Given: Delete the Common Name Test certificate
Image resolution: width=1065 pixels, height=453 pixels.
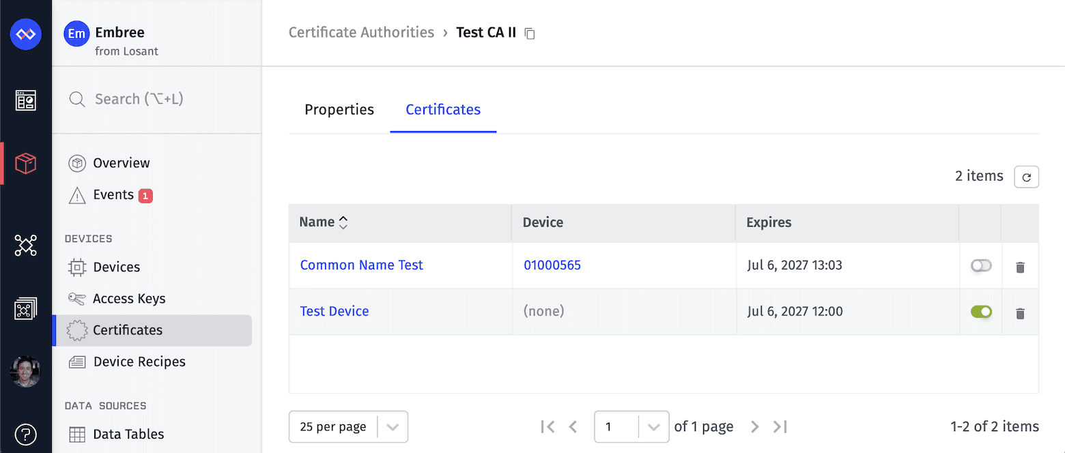Looking at the screenshot, I should tap(1020, 267).
